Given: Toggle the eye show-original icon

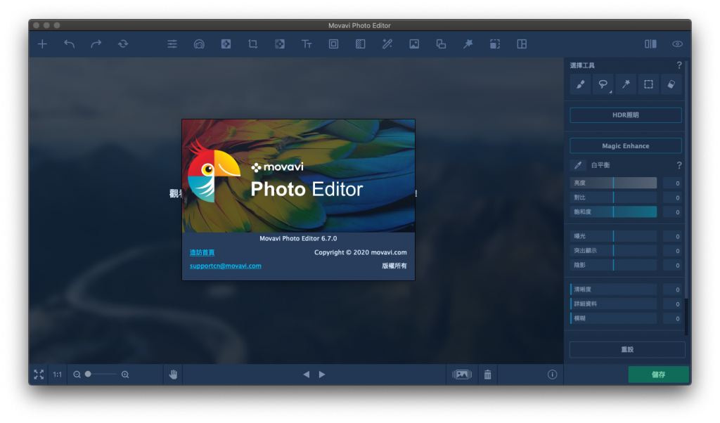Looking at the screenshot, I should point(677,44).
